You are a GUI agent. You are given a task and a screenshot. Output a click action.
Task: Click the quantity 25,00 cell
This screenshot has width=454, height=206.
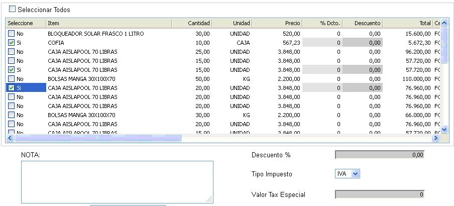tap(203, 52)
